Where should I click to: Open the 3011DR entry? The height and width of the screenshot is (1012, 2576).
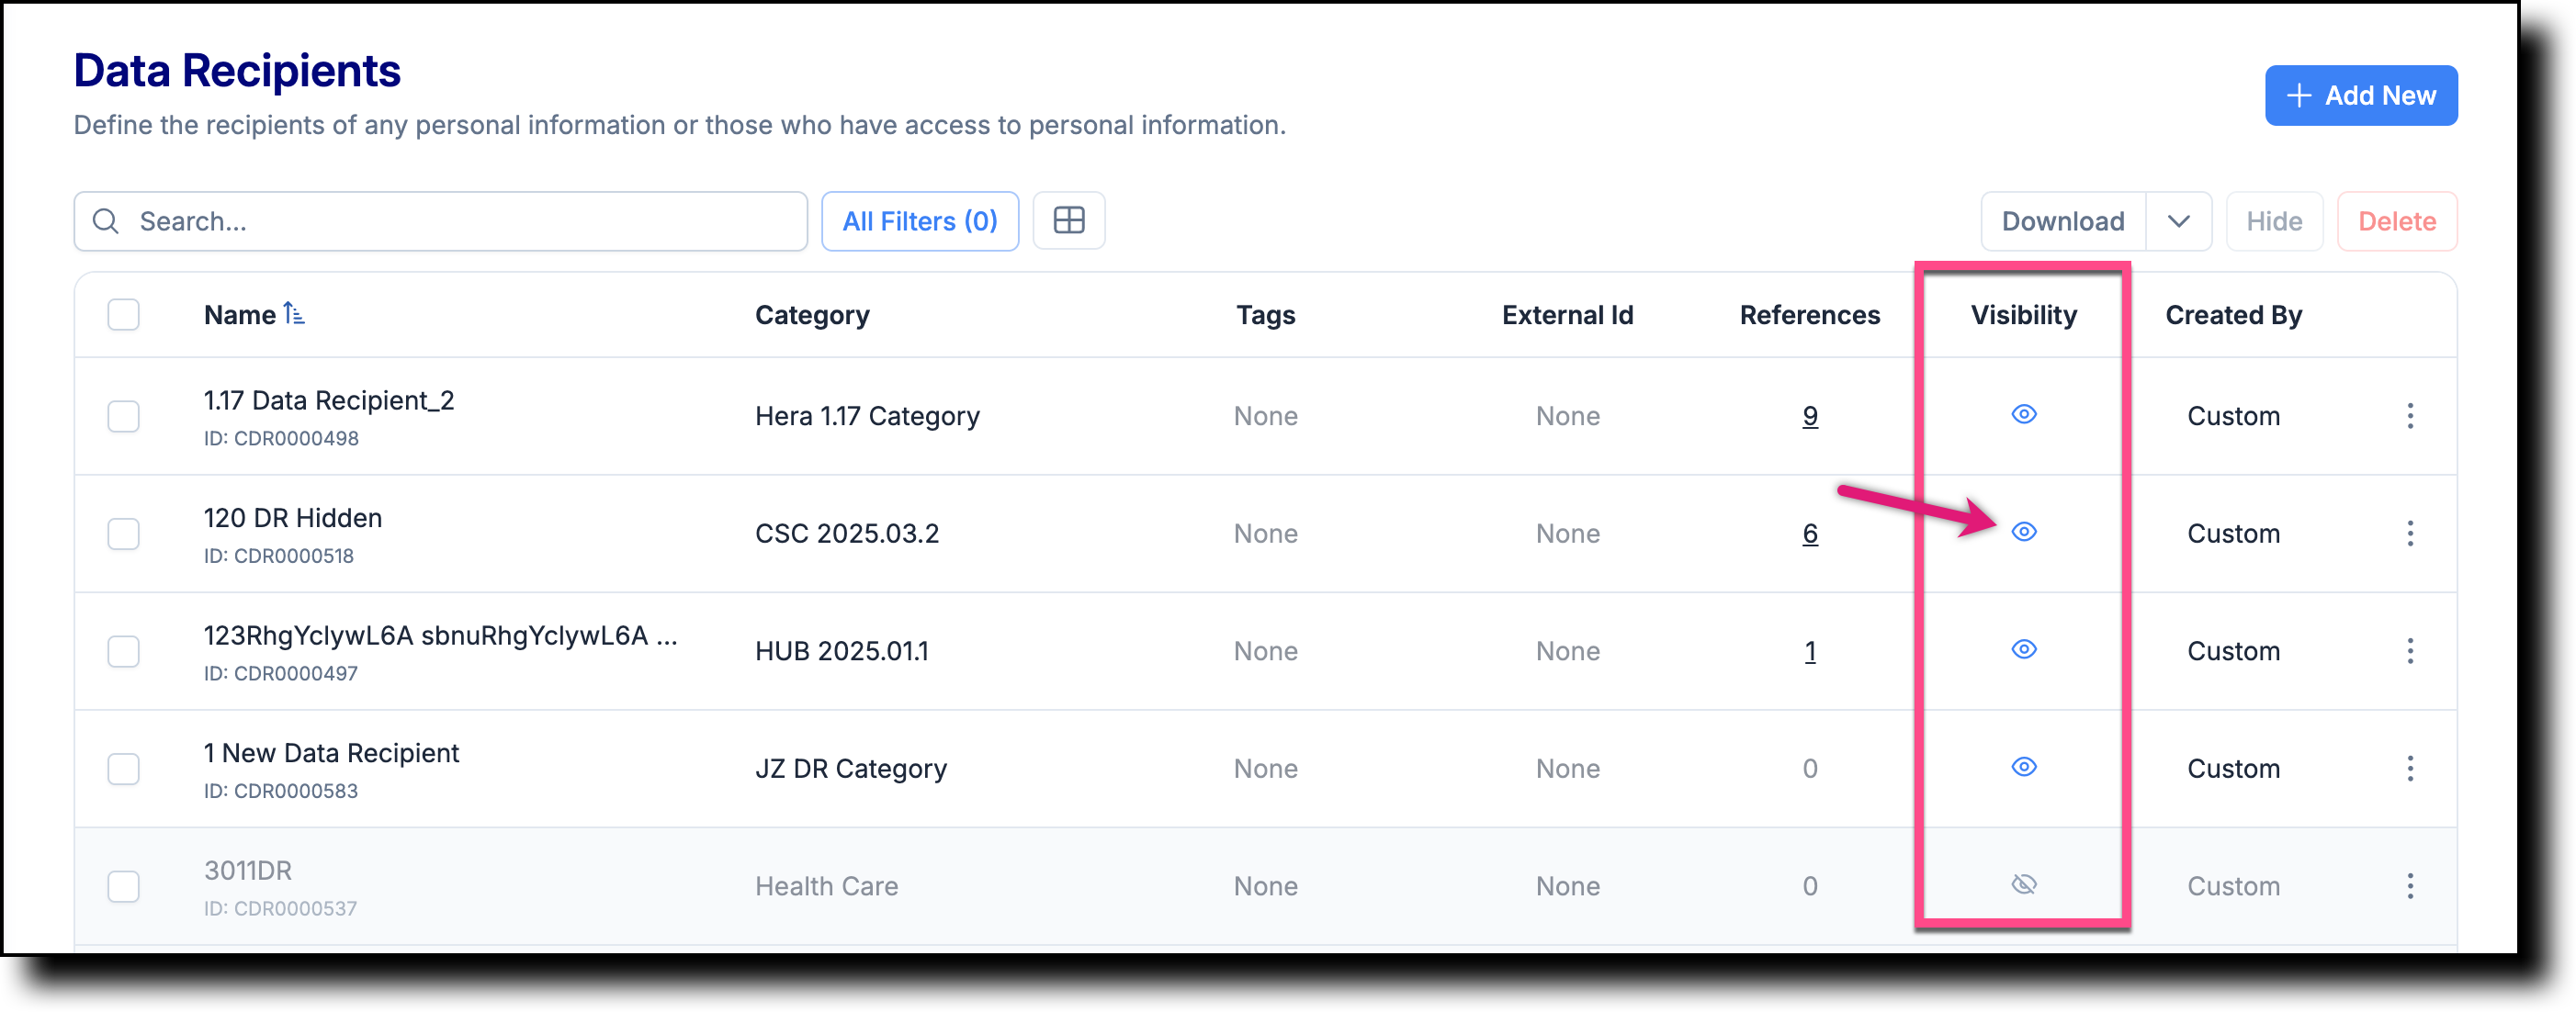[248, 871]
